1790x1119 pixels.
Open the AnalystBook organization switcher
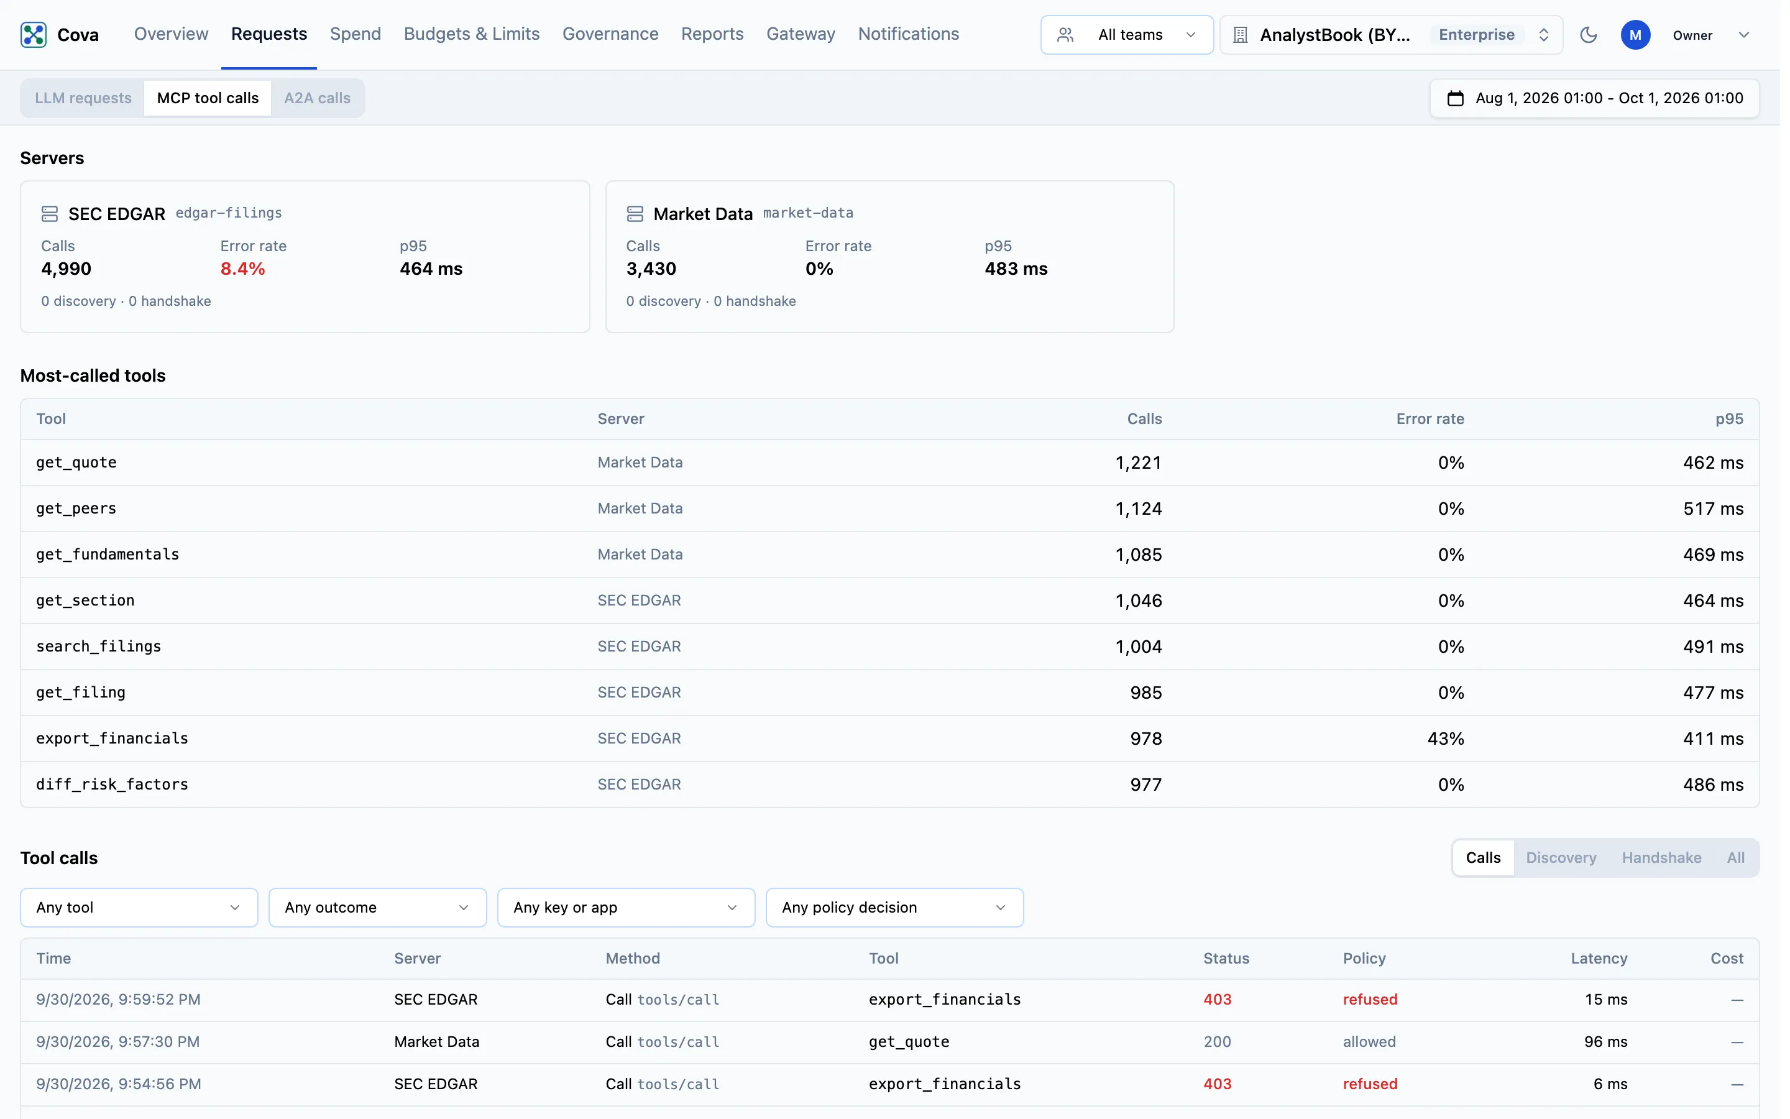[1390, 35]
